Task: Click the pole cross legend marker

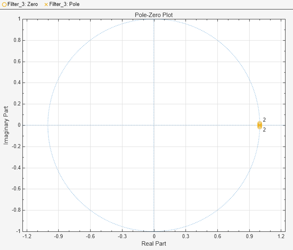Action: tap(46, 5)
